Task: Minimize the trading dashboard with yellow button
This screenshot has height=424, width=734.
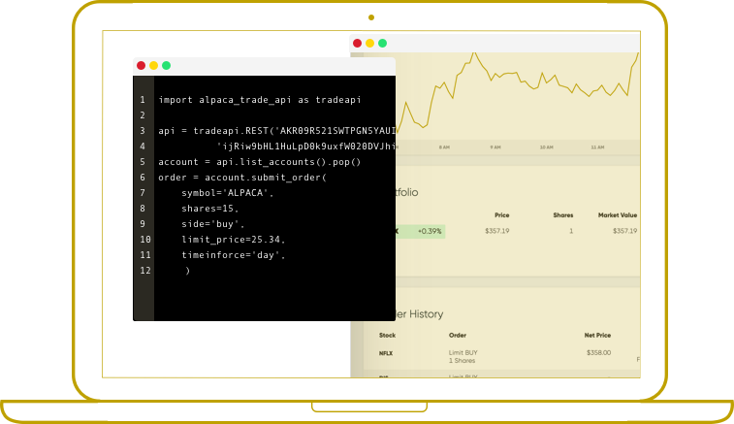Action: pos(369,43)
